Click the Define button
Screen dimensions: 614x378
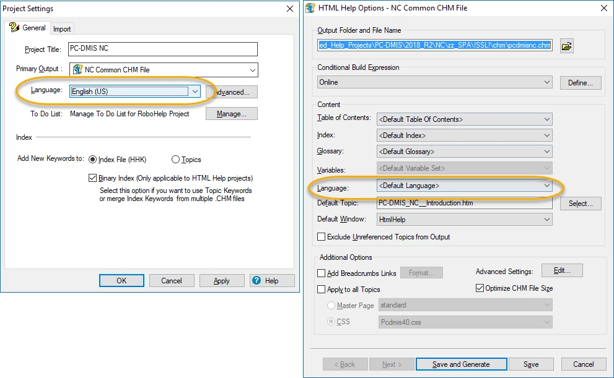pos(581,83)
